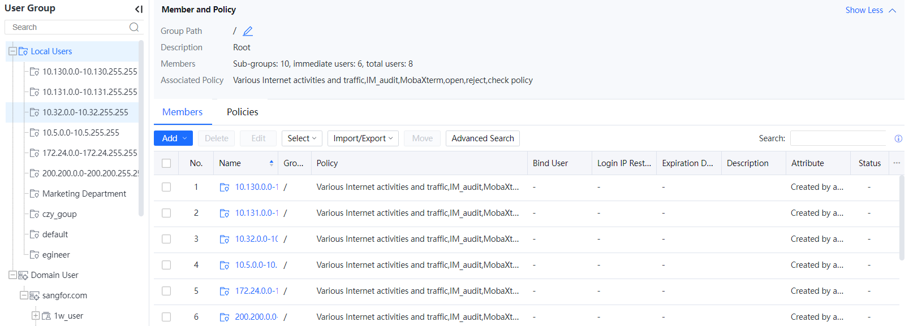Open the Import/Export dropdown
The width and height of the screenshot is (909, 326).
pos(363,138)
